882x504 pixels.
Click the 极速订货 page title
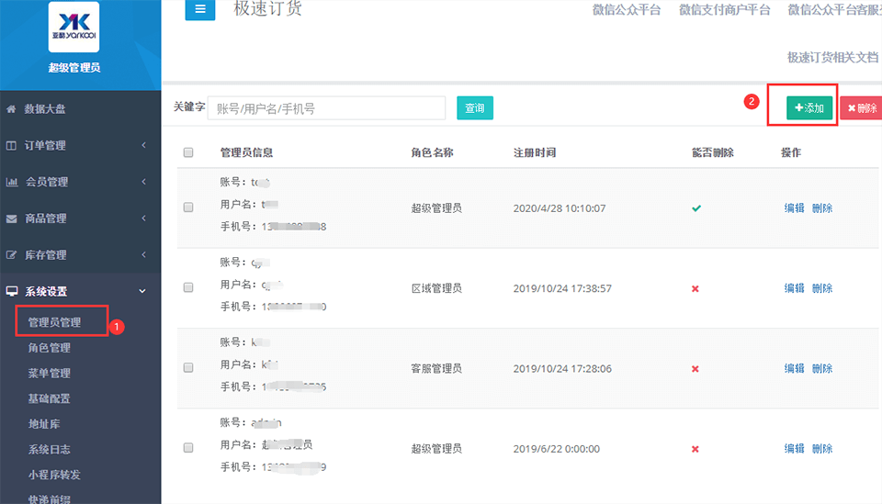267,8
